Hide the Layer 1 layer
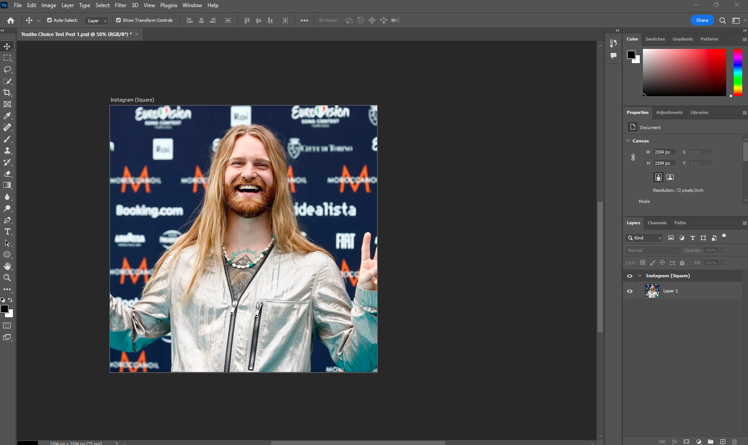This screenshot has height=445, width=748. click(x=630, y=291)
